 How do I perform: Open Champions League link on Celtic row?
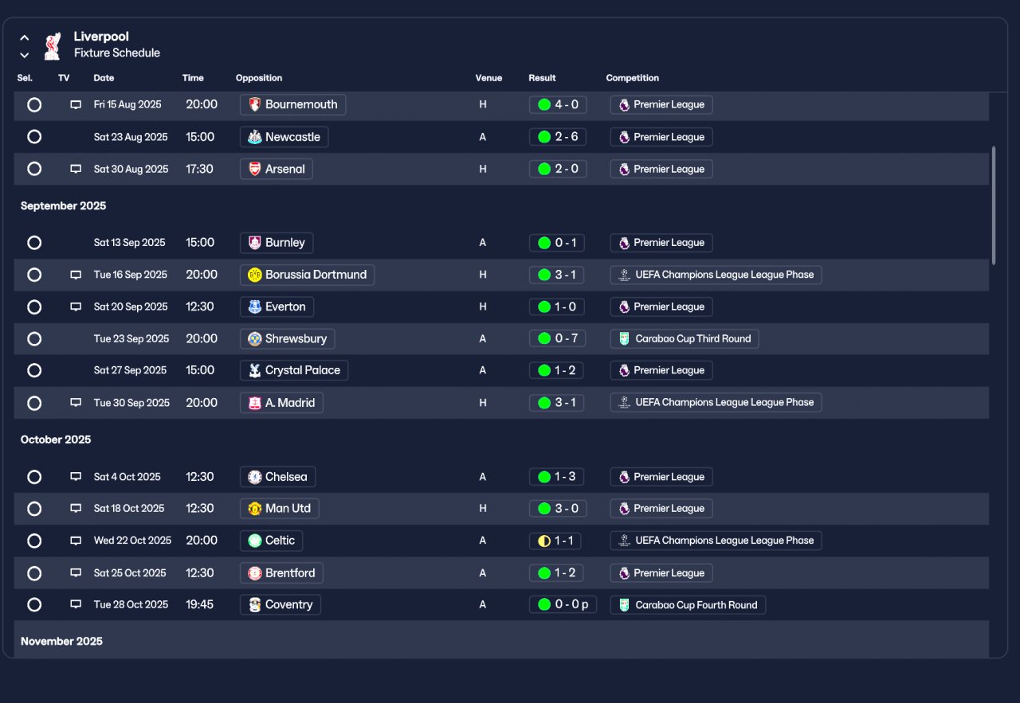716,541
